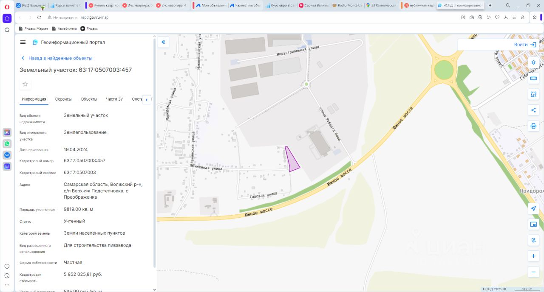Viewport: 544px width, 292px height.
Task: Switch to the Информация tab
Action: click(x=34, y=99)
